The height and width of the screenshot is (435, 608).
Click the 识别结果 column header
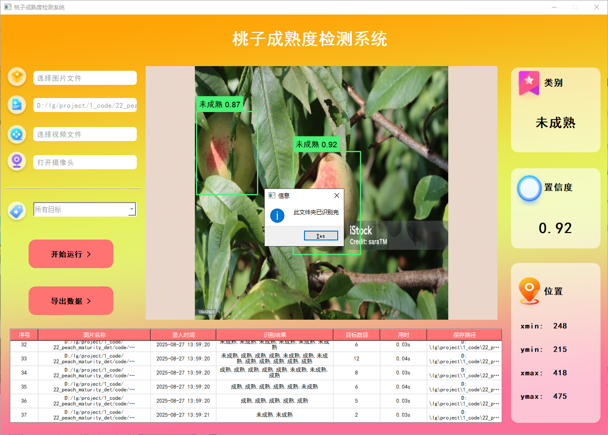click(x=274, y=335)
